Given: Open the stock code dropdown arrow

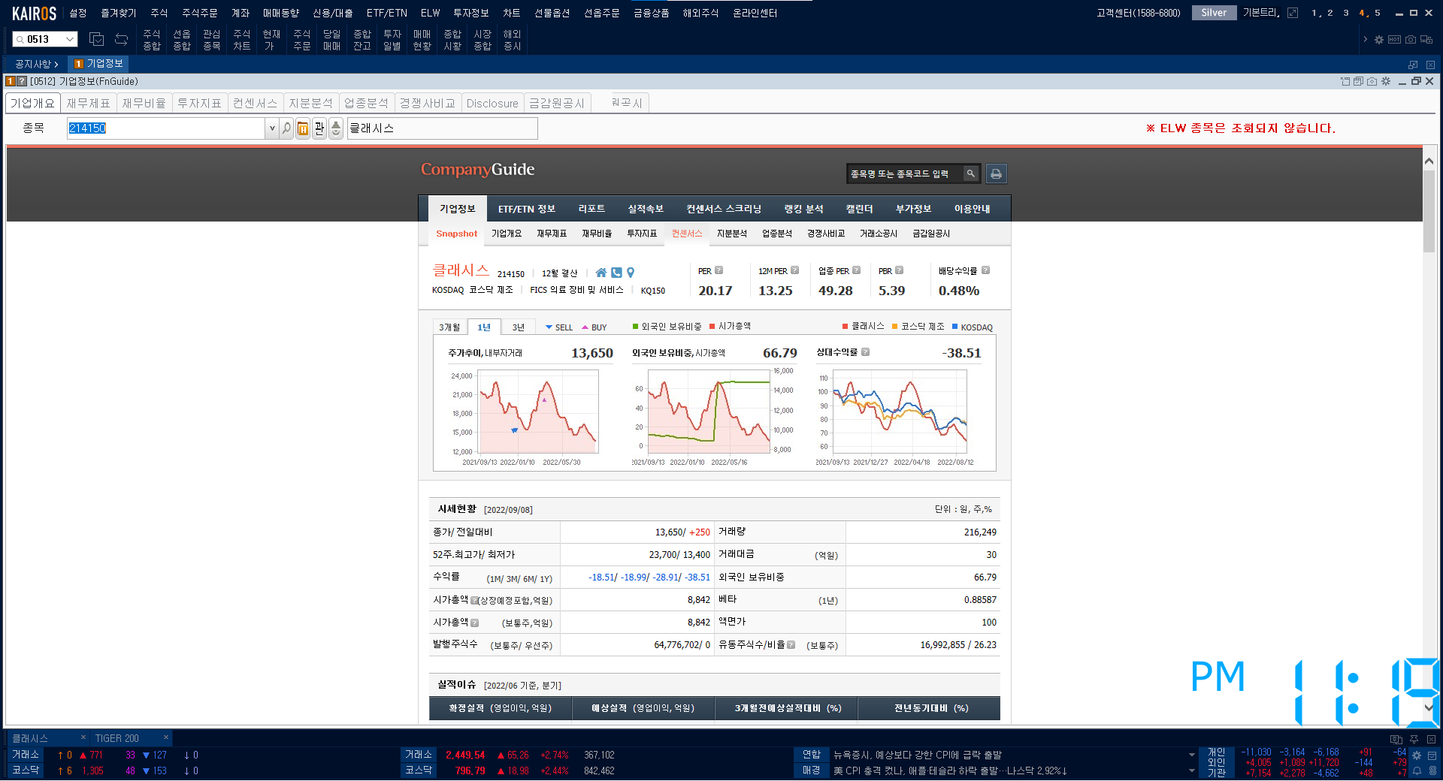Looking at the screenshot, I should coord(272,128).
